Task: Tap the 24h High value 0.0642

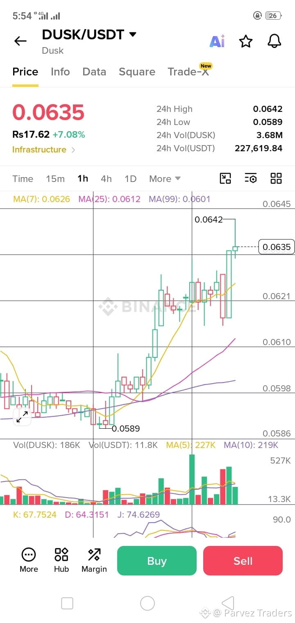Action: [x=268, y=109]
